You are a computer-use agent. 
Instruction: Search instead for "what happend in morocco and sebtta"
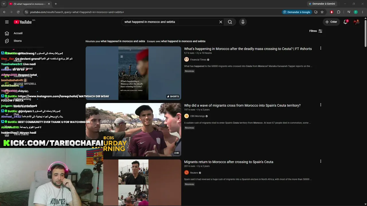[183, 41]
